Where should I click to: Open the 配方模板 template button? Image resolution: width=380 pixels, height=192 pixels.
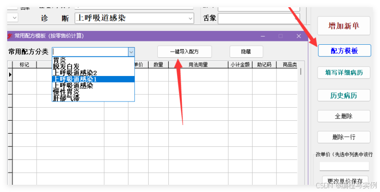[344, 51]
